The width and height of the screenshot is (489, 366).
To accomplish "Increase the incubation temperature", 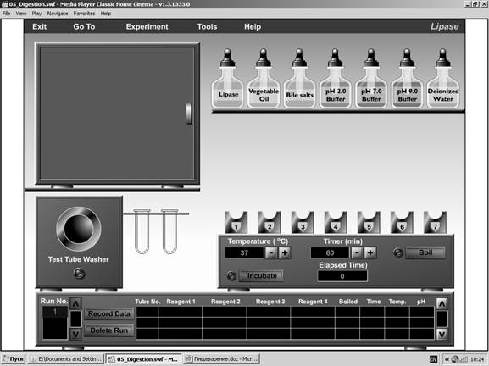I will (x=285, y=252).
